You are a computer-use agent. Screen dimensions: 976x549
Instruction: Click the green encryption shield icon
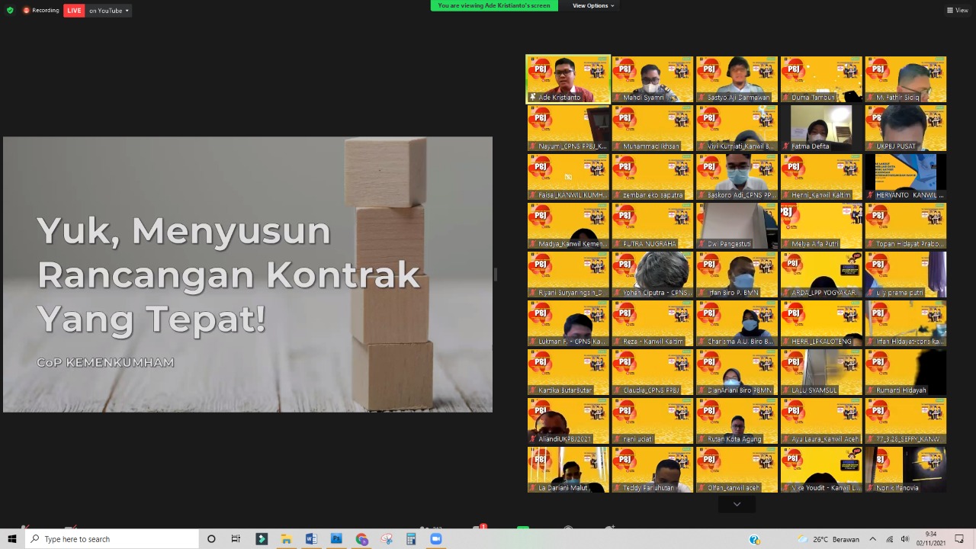click(x=10, y=10)
